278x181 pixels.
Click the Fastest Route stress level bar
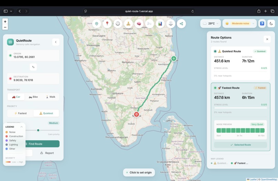(240, 108)
